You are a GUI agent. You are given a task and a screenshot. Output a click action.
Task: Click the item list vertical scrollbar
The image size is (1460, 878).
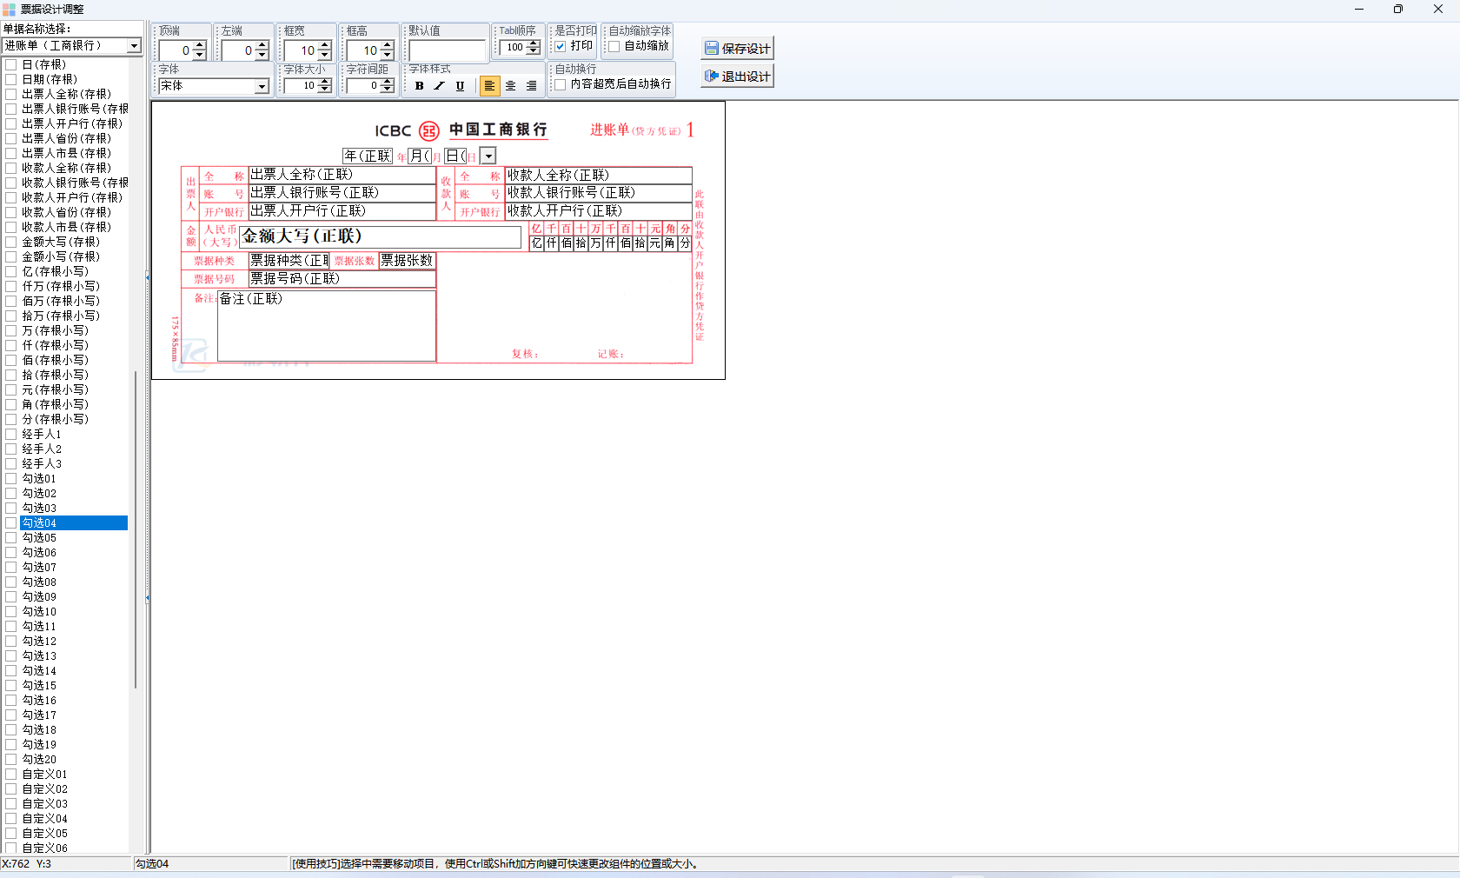[136, 529]
